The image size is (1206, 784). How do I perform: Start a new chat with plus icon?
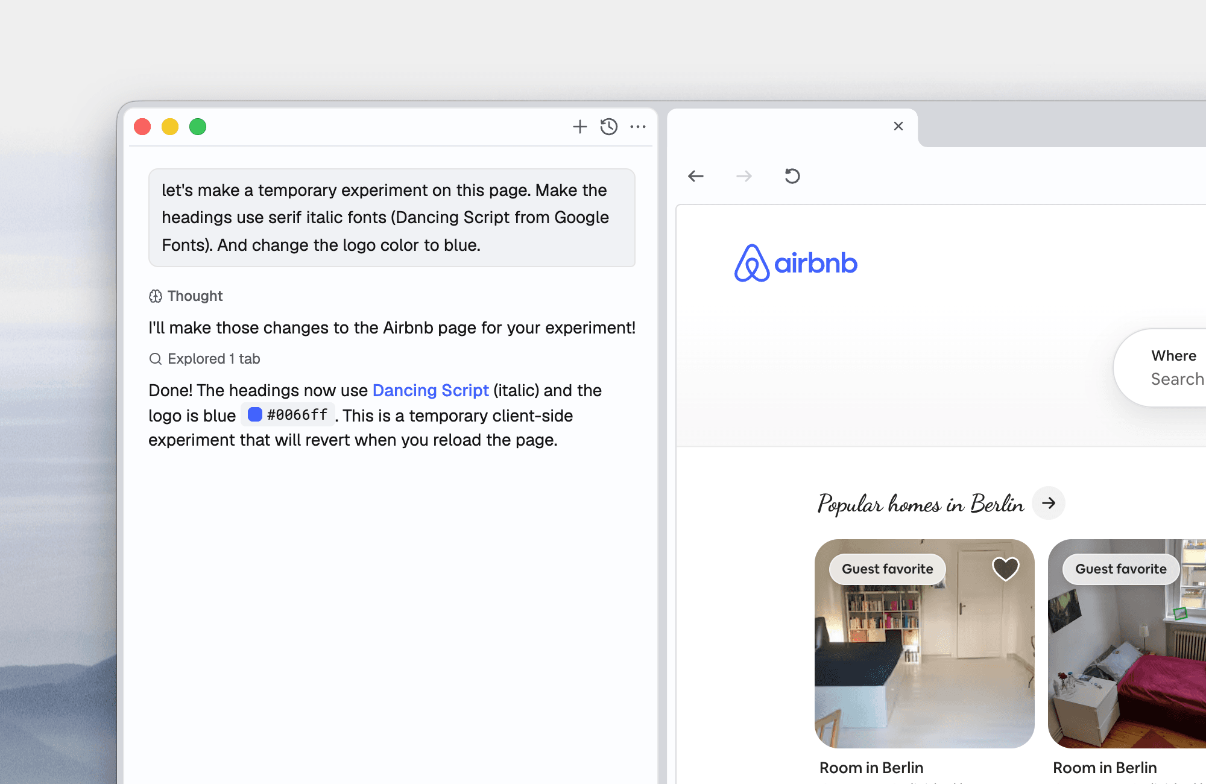pyautogui.click(x=579, y=127)
